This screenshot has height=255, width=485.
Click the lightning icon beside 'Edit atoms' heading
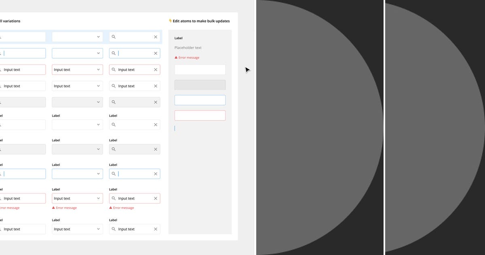[170, 21]
